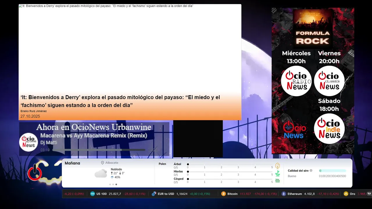Click the cloudy weather icon
The width and height of the screenshot is (372, 209).
[x=101, y=173]
